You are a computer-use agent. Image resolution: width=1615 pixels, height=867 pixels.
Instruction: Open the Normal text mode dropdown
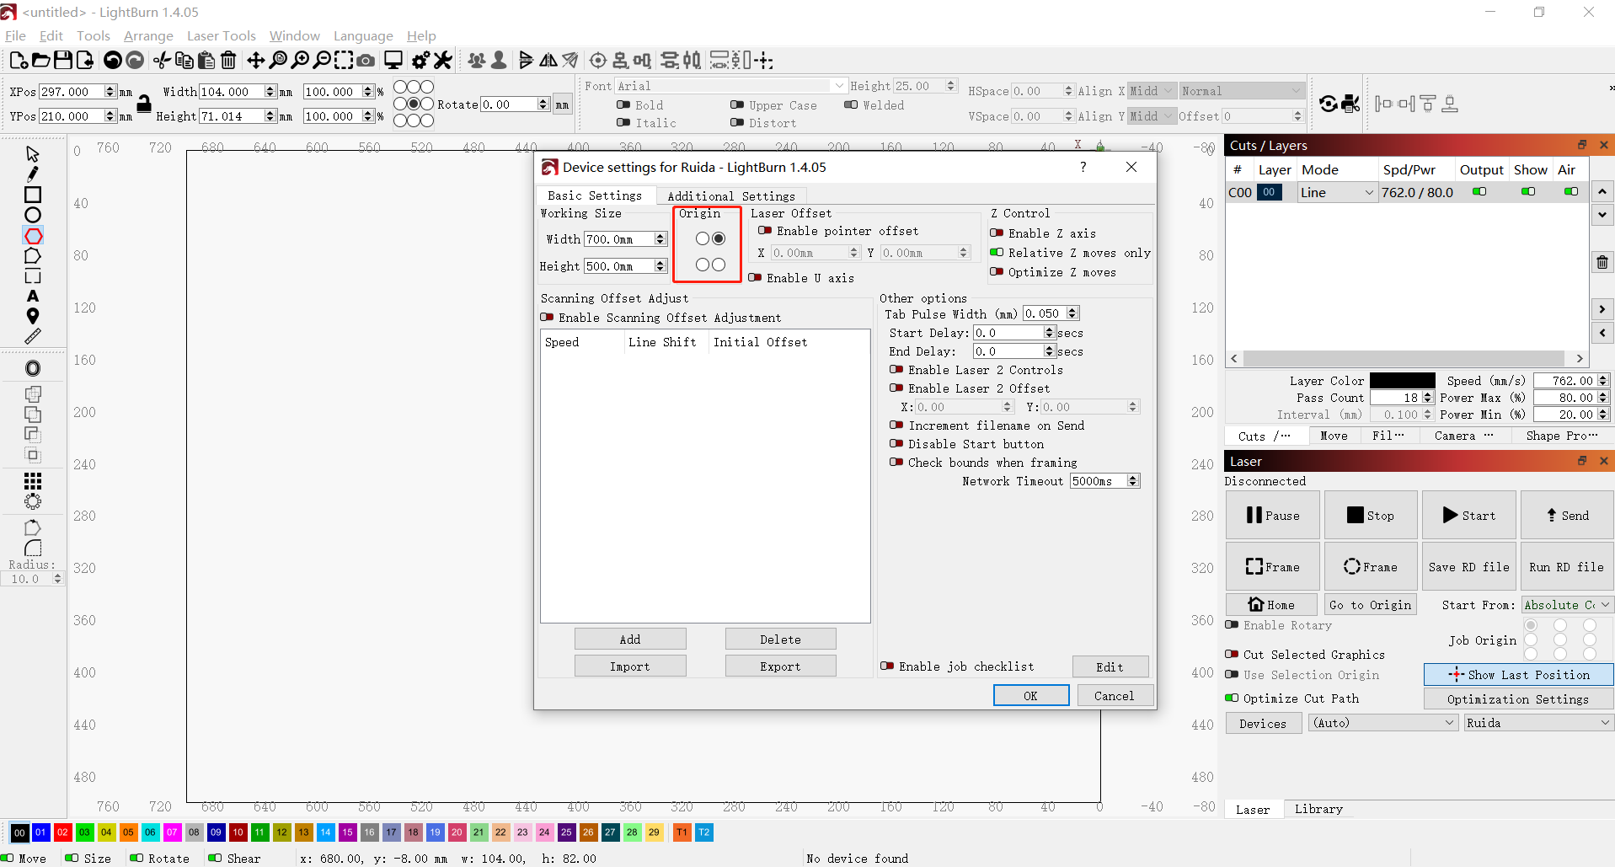[1242, 91]
